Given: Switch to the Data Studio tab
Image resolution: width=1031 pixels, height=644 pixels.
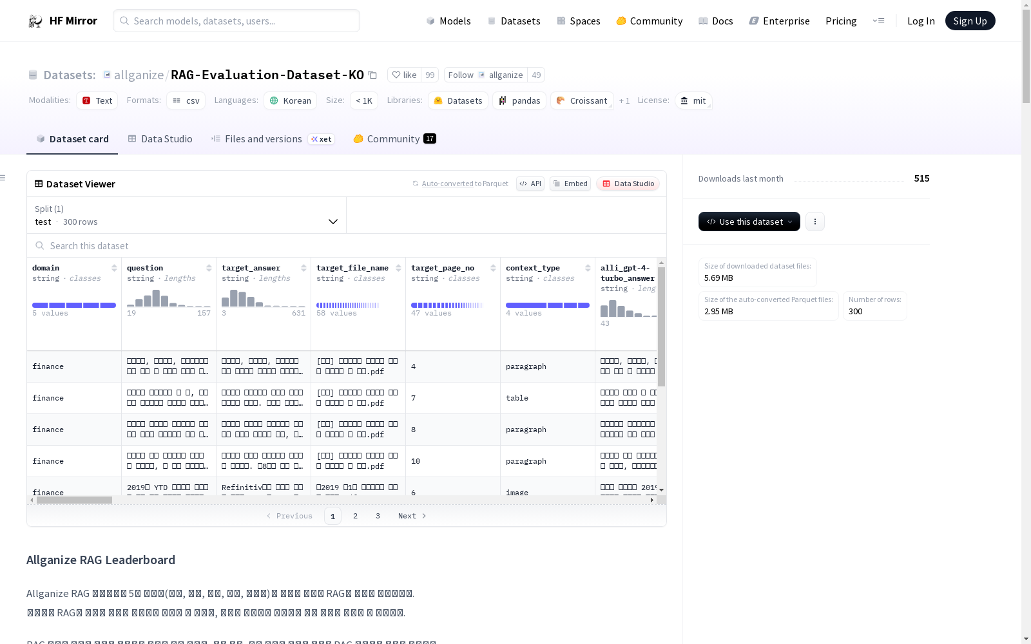Looking at the screenshot, I should click(160, 139).
